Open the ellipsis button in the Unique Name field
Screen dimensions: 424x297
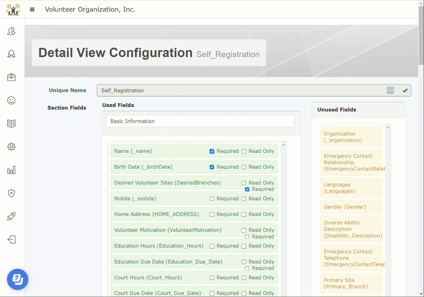coord(390,90)
